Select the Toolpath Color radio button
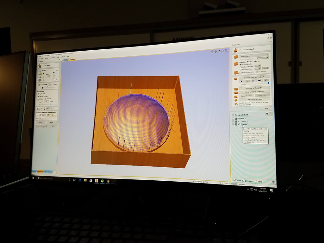This screenshot has width=324, height=243. pos(240,70)
